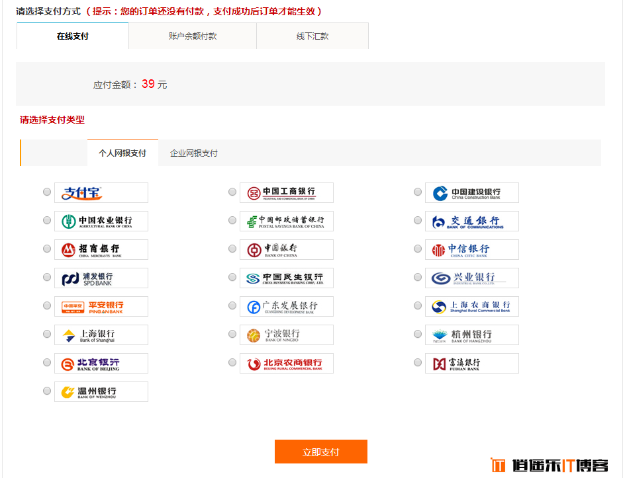Click the 温州银行 Bank of Wenzhou logo
This screenshot has height=478, width=623.
[x=101, y=392]
